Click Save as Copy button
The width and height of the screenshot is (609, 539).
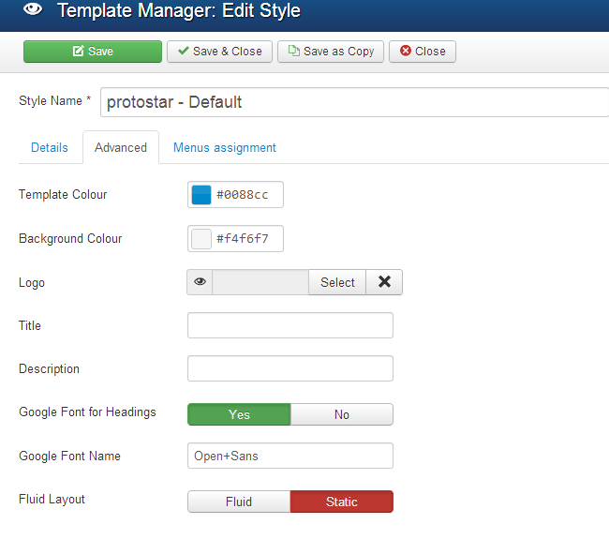[331, 52]
